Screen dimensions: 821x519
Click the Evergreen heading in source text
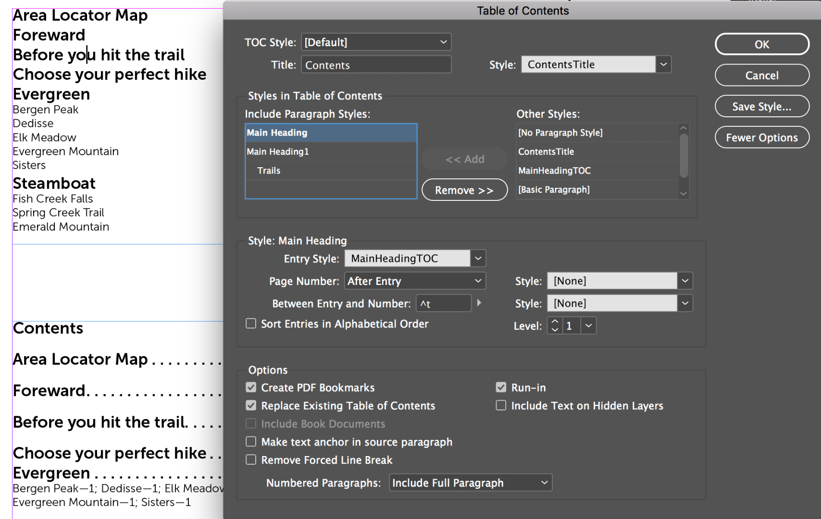(x=51, y=94)
